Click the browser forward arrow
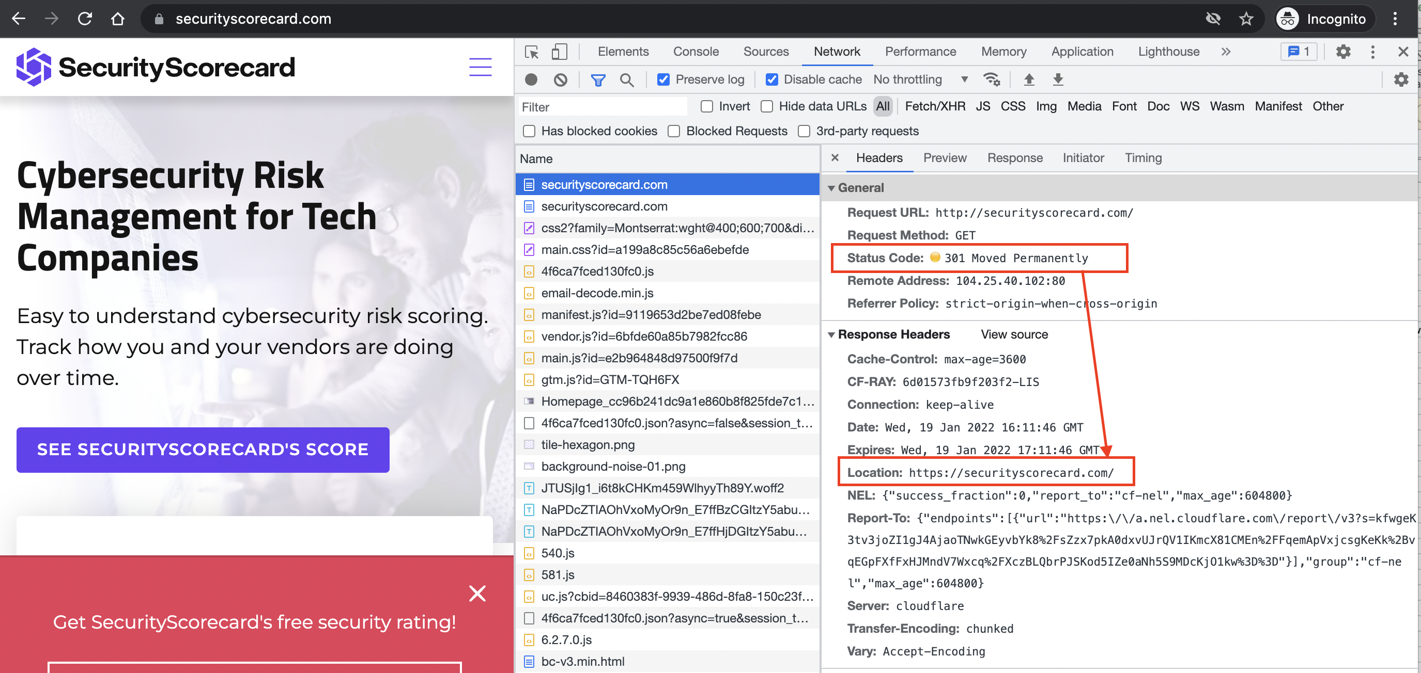Screen dimensions: 1421x673 click(x=51, y=19)
